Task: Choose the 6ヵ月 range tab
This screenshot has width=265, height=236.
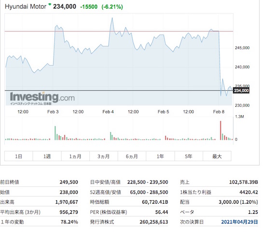Action: point(132,156)
